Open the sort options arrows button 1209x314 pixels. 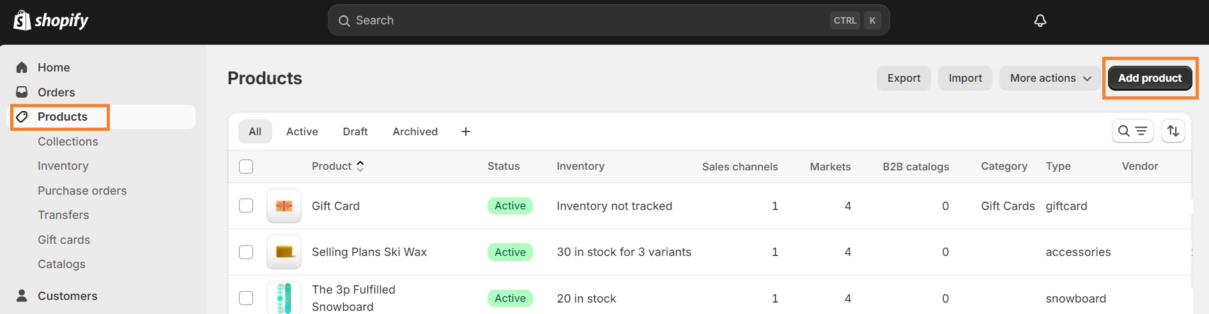1173,131
